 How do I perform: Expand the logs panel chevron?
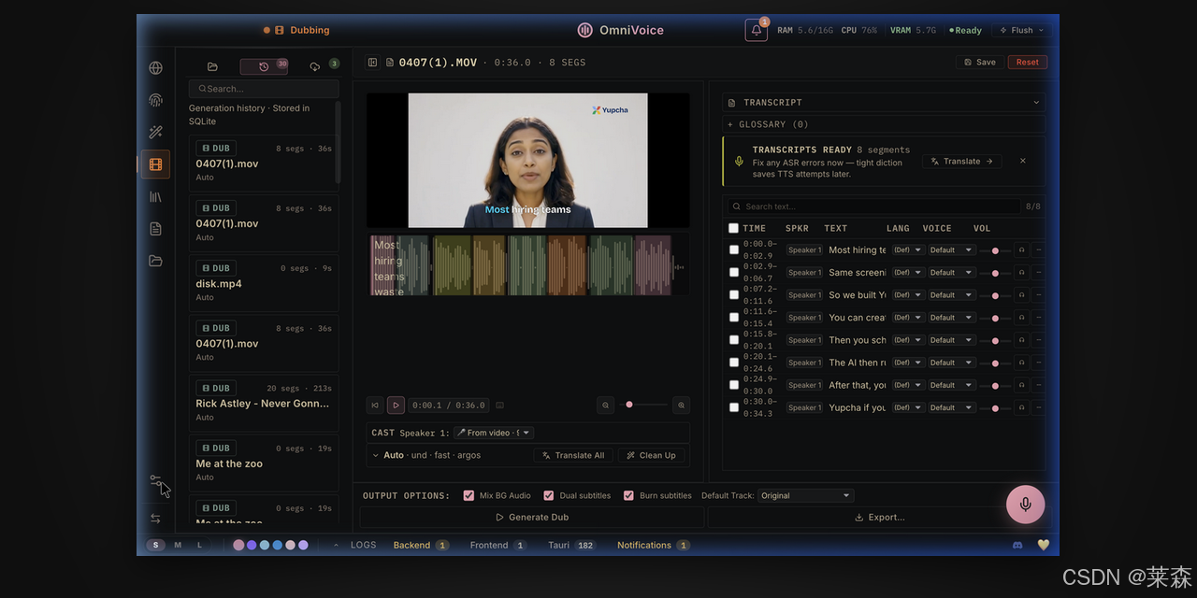click(336, 545)
